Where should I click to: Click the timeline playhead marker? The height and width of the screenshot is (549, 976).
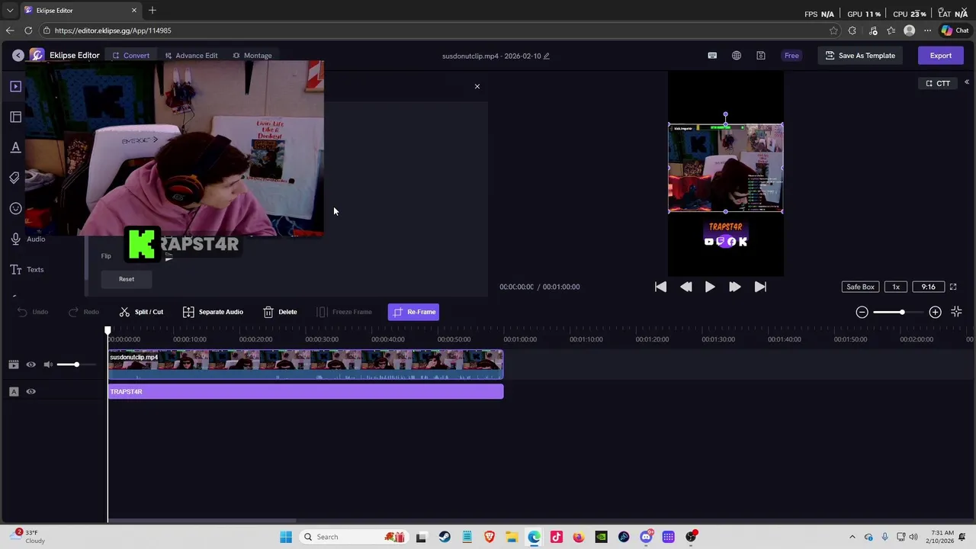point(108,331)
